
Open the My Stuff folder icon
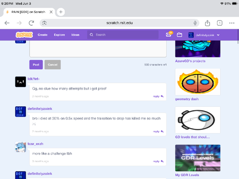point(179,35)
